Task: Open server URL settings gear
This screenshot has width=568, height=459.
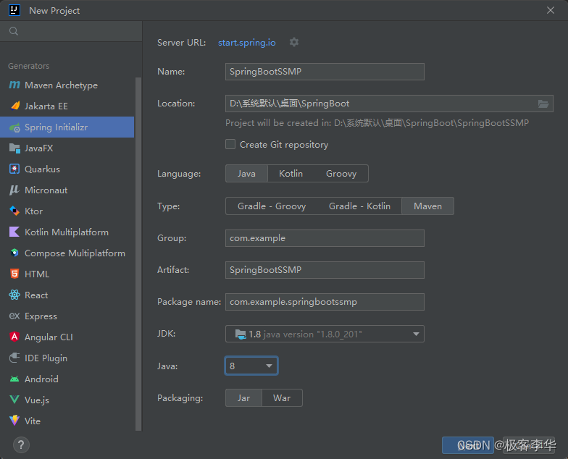Action: (x=294, y=42)
